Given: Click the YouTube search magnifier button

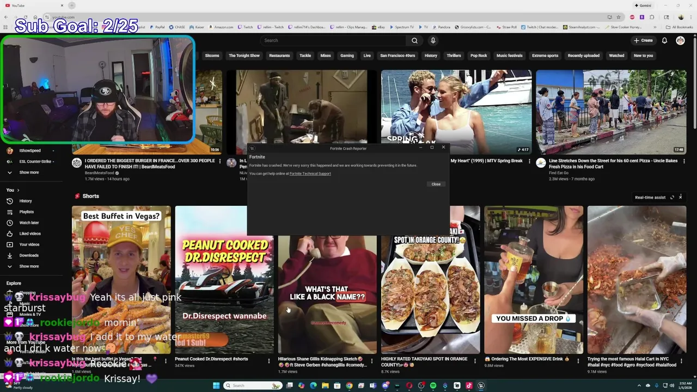Looking at the screenshot, I should click(x=414, y=40).
